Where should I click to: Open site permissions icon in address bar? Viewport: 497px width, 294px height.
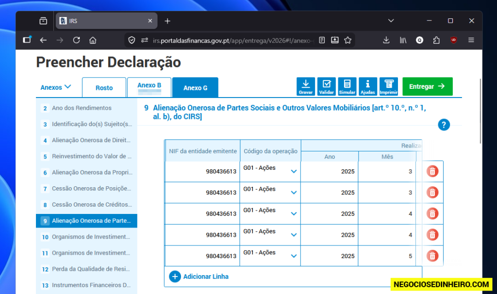tap(145, 40)
